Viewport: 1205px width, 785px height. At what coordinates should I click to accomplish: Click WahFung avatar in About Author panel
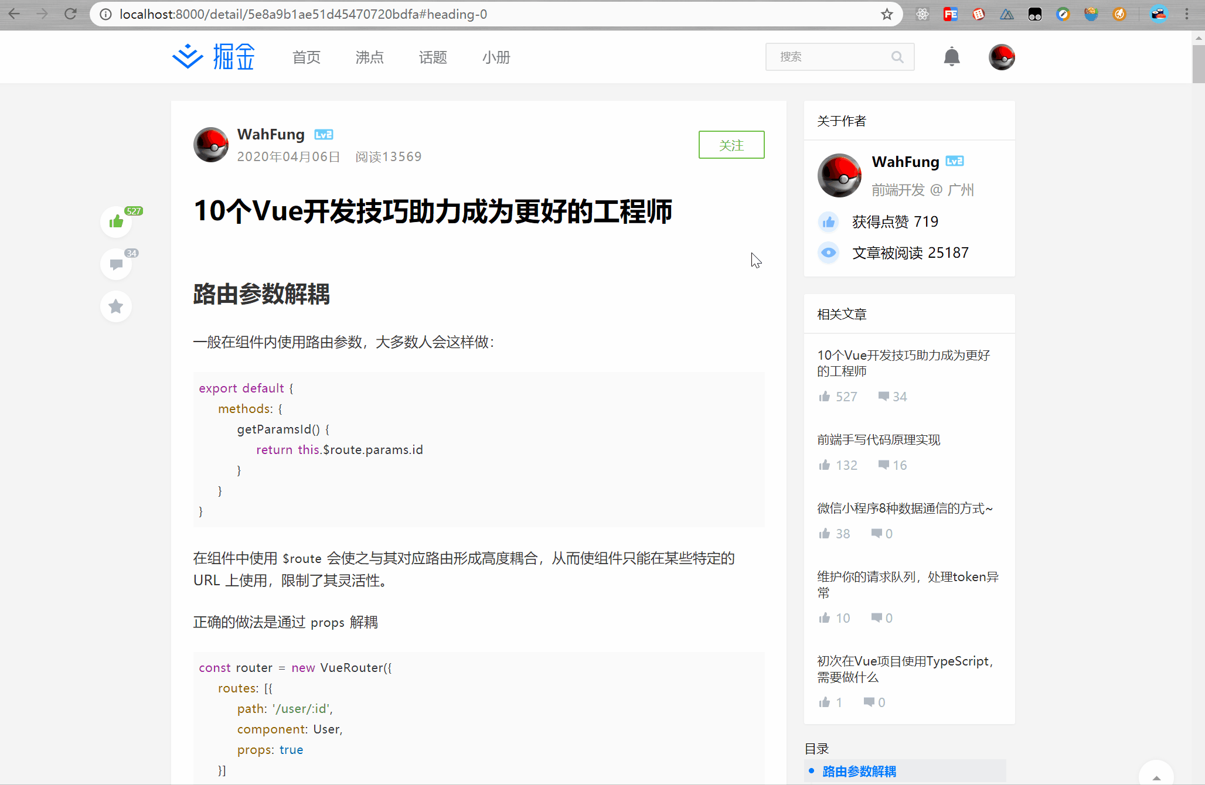tap(839, 175)
